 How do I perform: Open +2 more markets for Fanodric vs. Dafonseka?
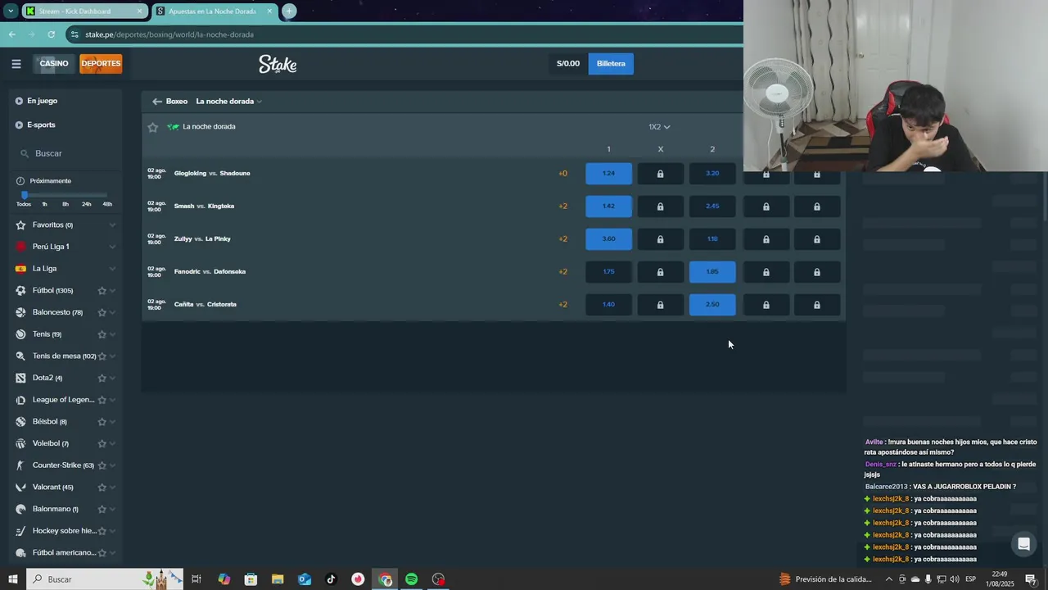(562, 272)
